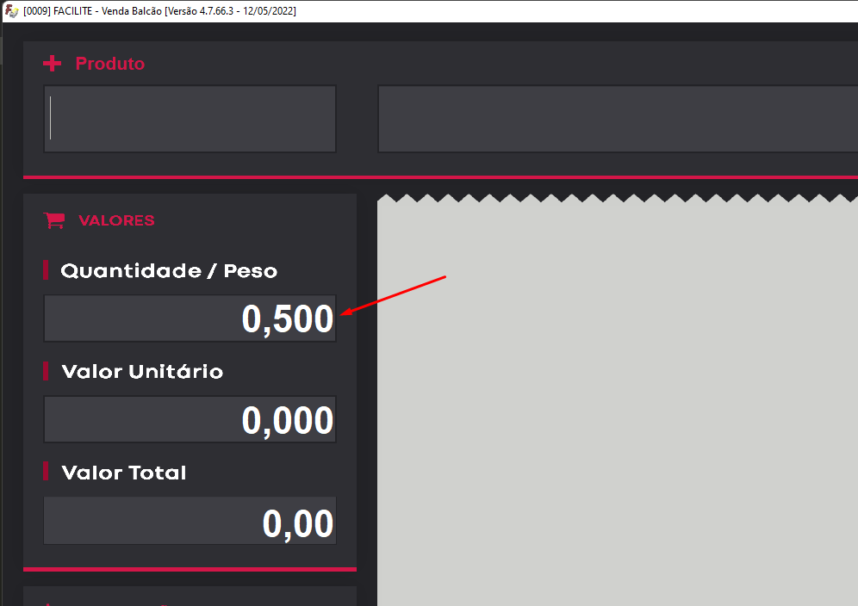Click the Valor Total label
The width and height of the screenshot is (858, 606).
(x=124, y=473)
